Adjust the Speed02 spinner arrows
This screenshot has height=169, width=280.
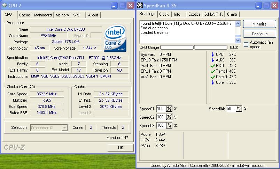169,117
